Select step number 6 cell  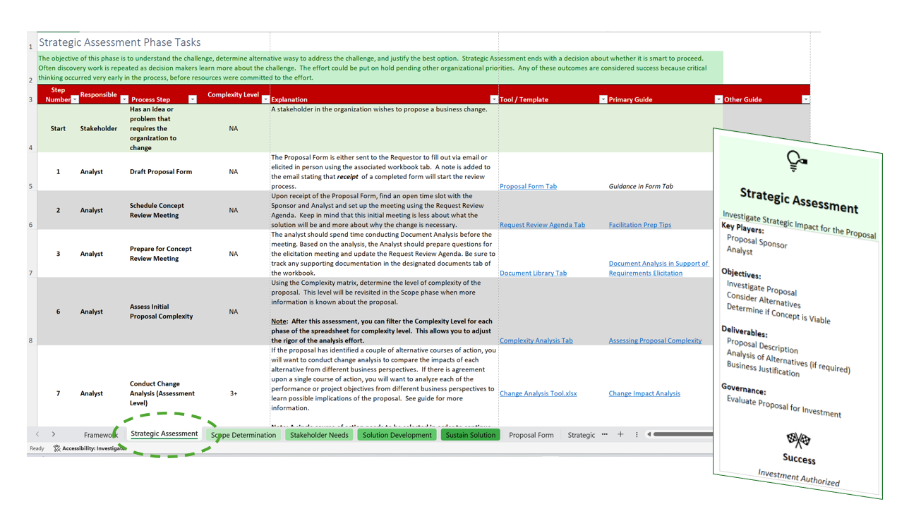(x=58, y=312)
